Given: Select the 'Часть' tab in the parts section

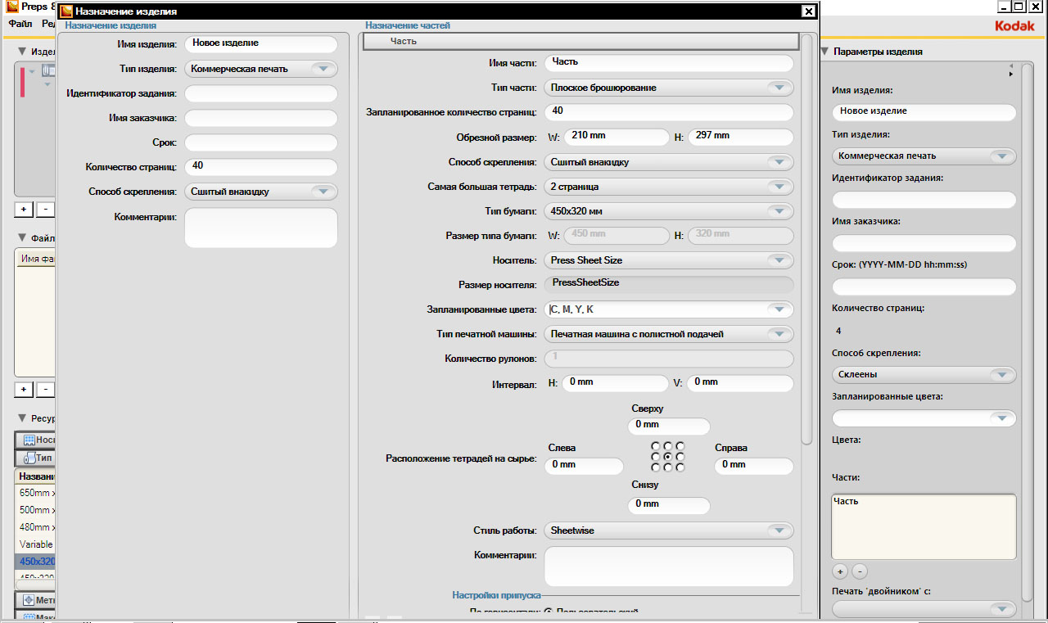Looking at the screenshot, I should (580, 41).
